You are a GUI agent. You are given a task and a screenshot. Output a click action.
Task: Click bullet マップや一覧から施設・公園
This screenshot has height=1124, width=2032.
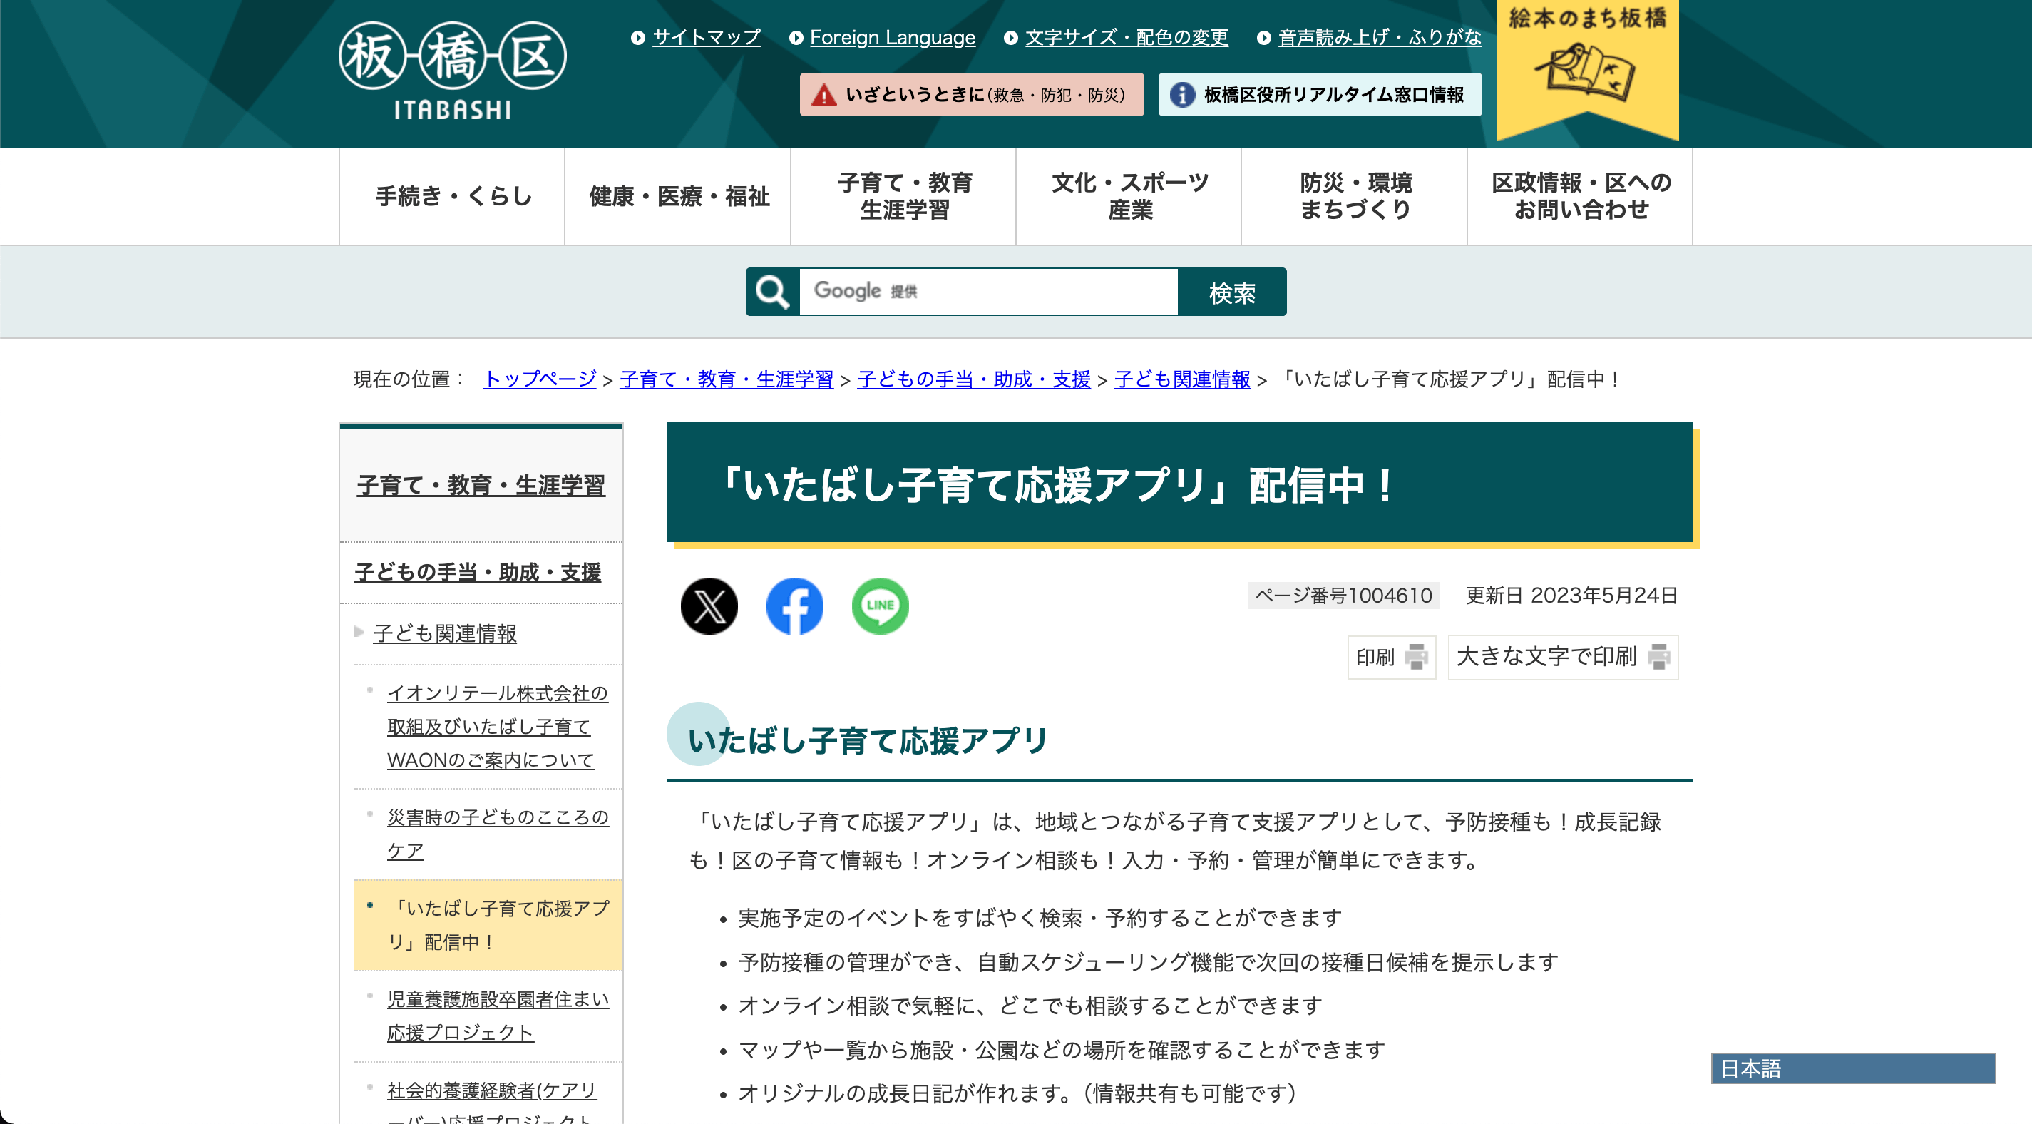tap(1062, 1050)
